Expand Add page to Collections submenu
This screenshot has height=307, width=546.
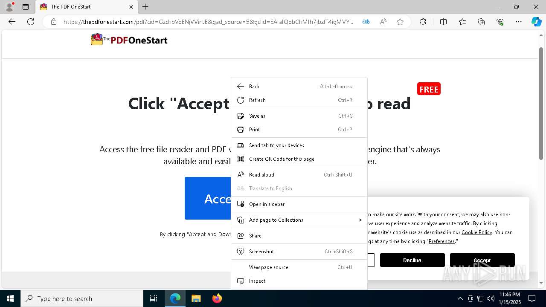(299, 220)
